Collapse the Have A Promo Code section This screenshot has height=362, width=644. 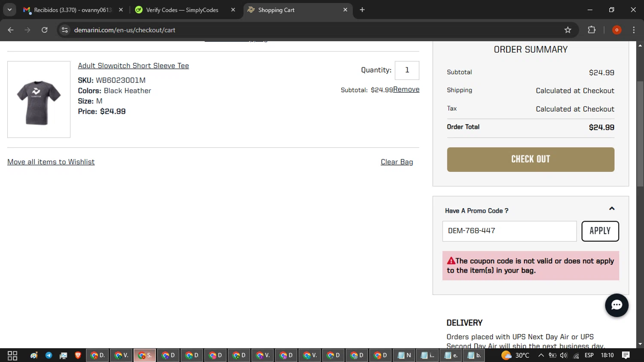pos(612,209)
